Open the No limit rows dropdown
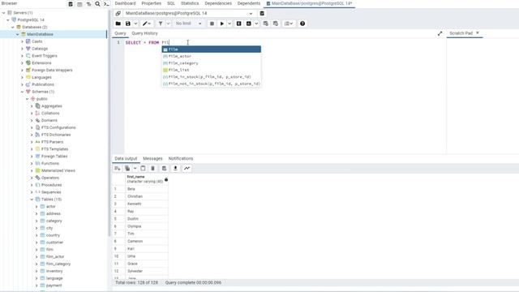519x292 pixels. coord(187,24)
